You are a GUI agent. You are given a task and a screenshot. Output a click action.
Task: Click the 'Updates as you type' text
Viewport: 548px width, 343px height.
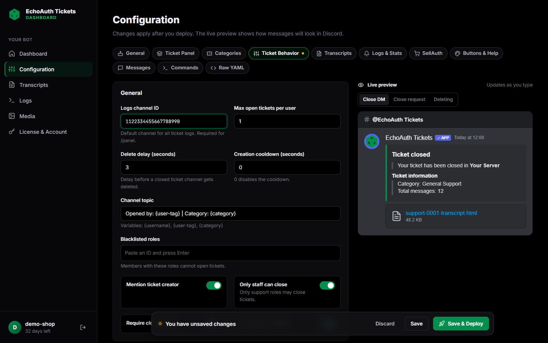click(x=510, y=85)
